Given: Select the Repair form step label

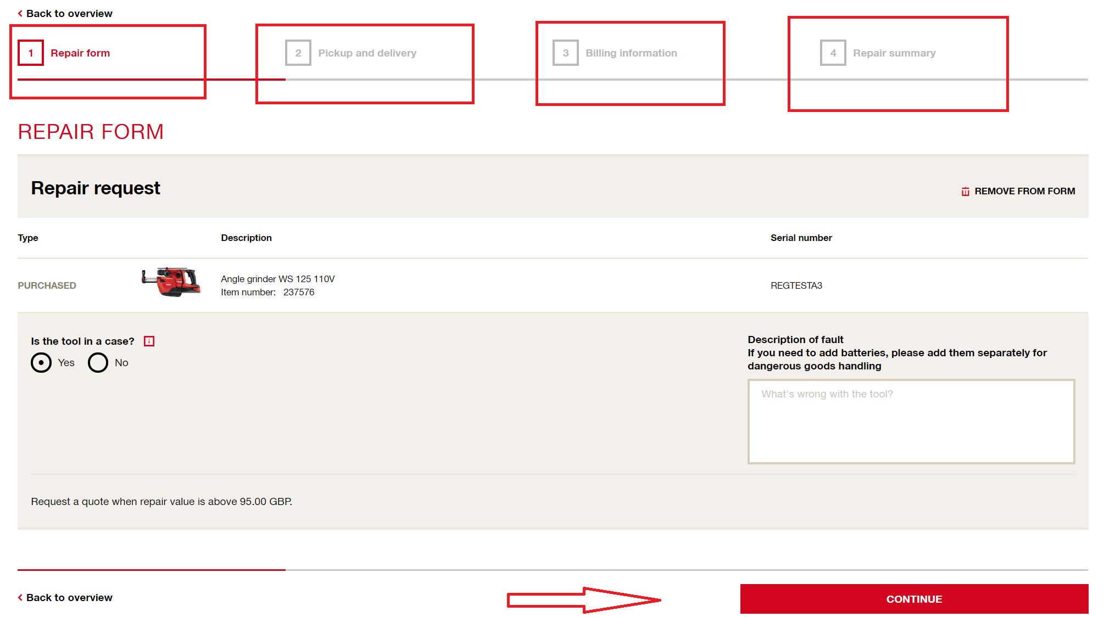Looking at the screenshot, I should pos(80,53).
